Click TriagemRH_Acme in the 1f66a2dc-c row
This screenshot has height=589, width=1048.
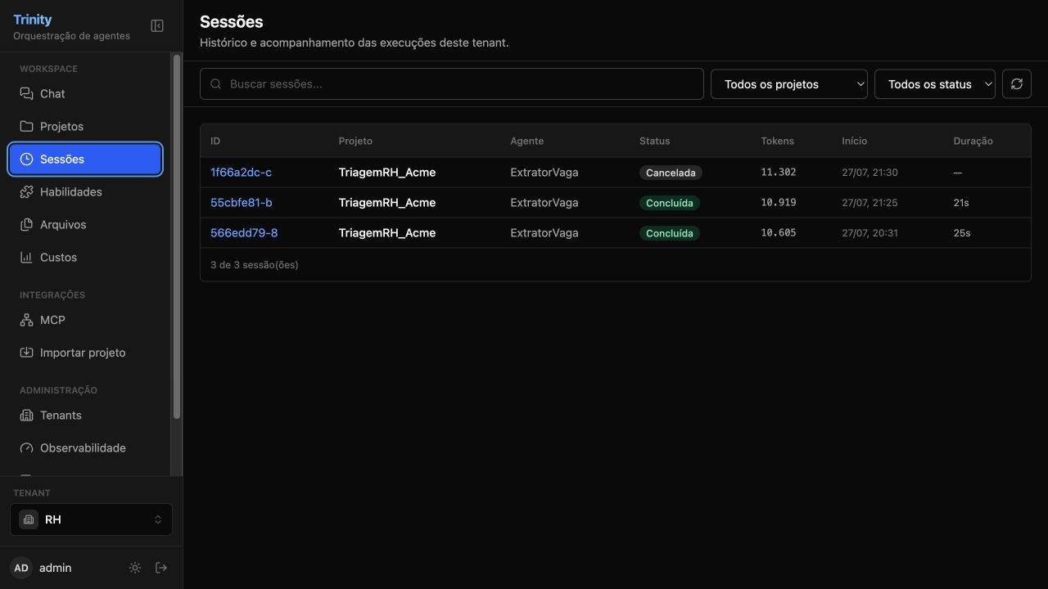coord(387,173)
